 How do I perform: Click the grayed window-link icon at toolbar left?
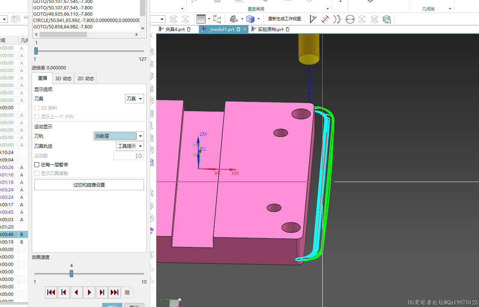click(x=16, y=19)
